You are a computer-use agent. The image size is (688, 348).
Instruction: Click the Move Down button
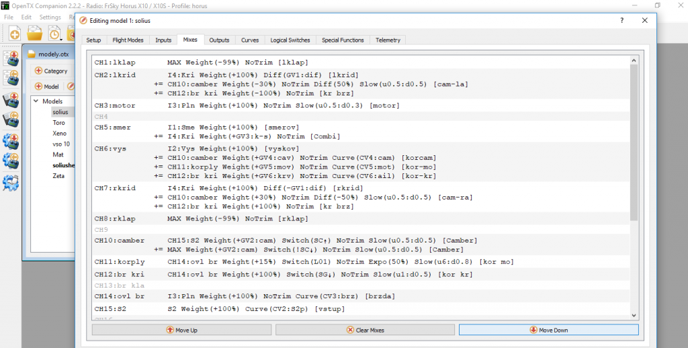coord(549,330)
